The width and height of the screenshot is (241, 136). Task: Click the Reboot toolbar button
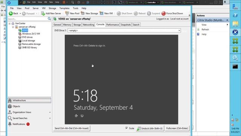pos(140,14)
